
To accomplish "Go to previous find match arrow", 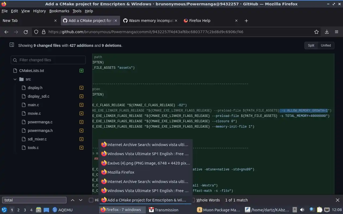I will (x=73, y=200).
